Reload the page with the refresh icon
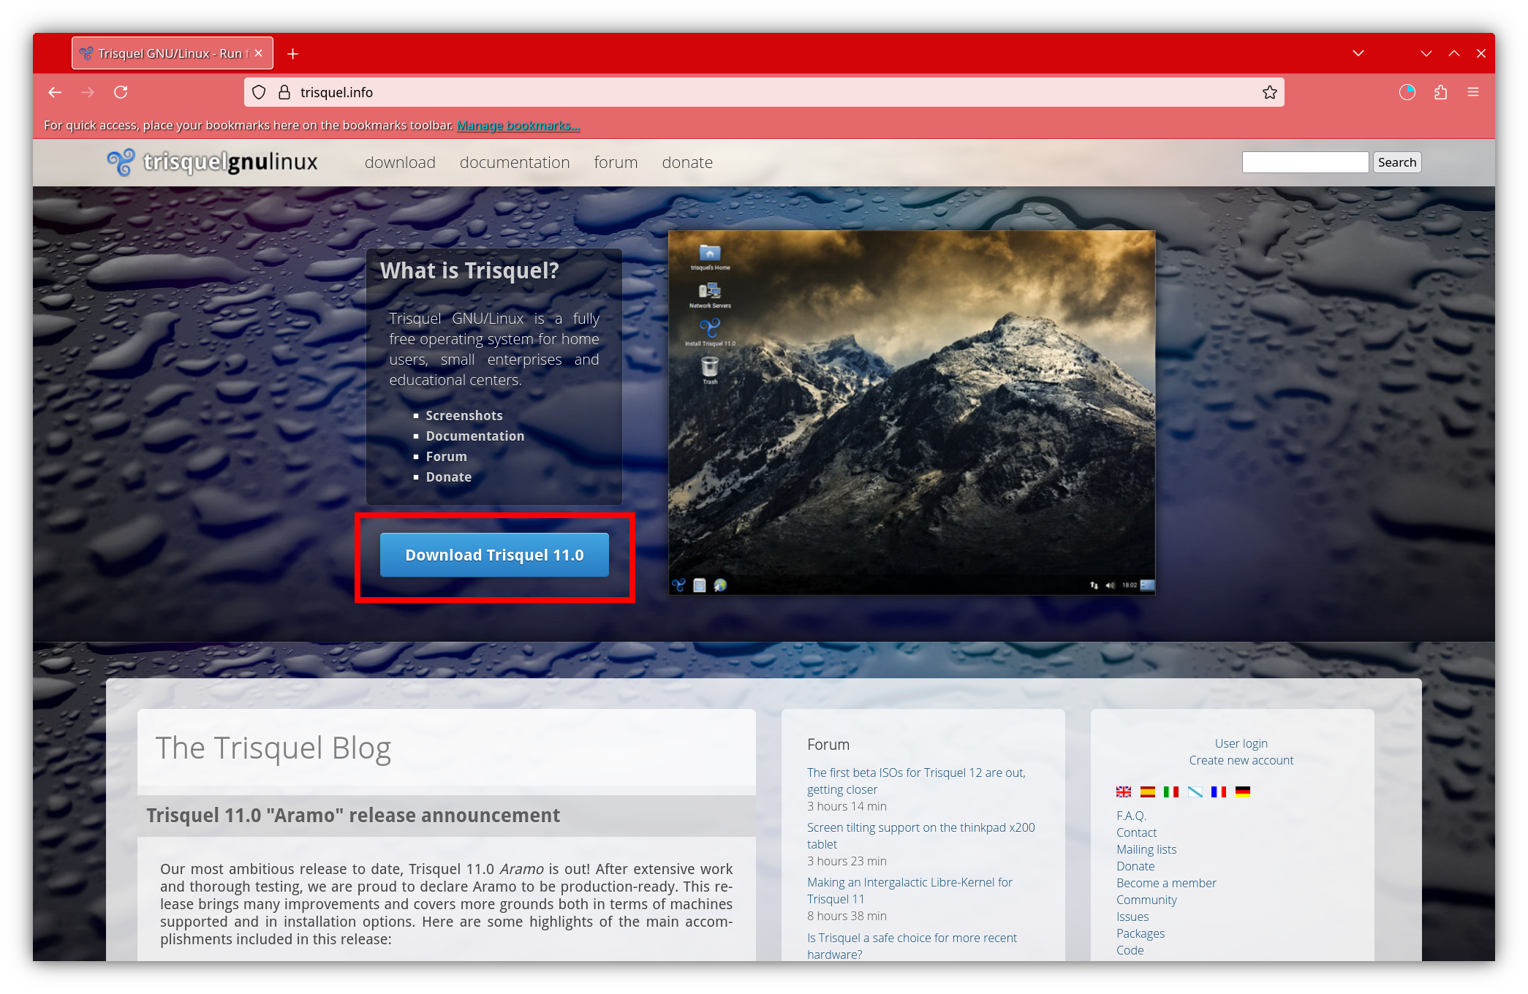Image resolution: width=1528 pixels, height=994 pixels. [121, 92]
